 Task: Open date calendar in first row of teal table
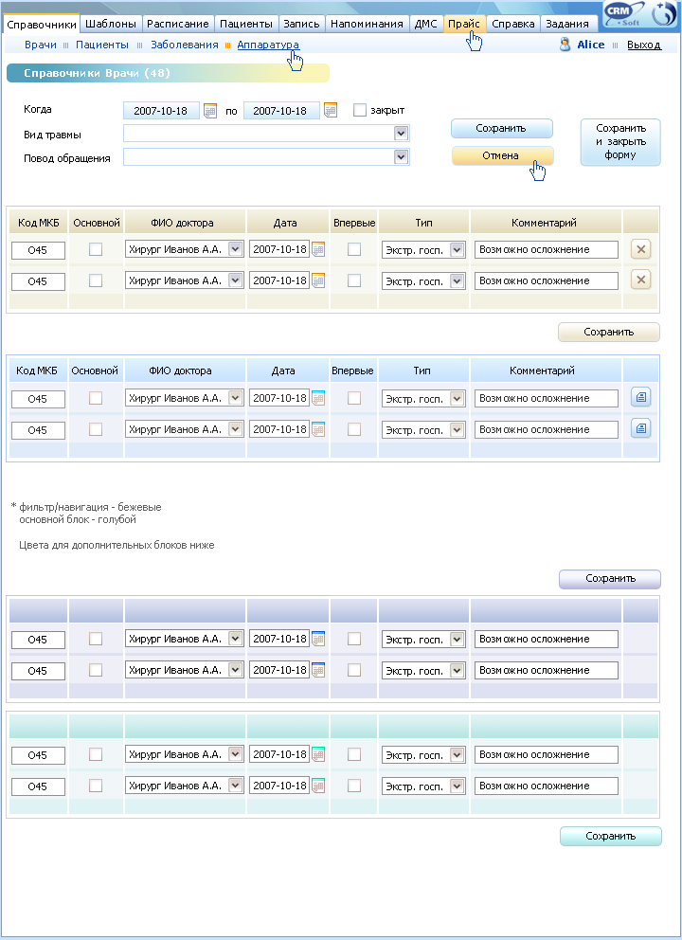point(318,754)
